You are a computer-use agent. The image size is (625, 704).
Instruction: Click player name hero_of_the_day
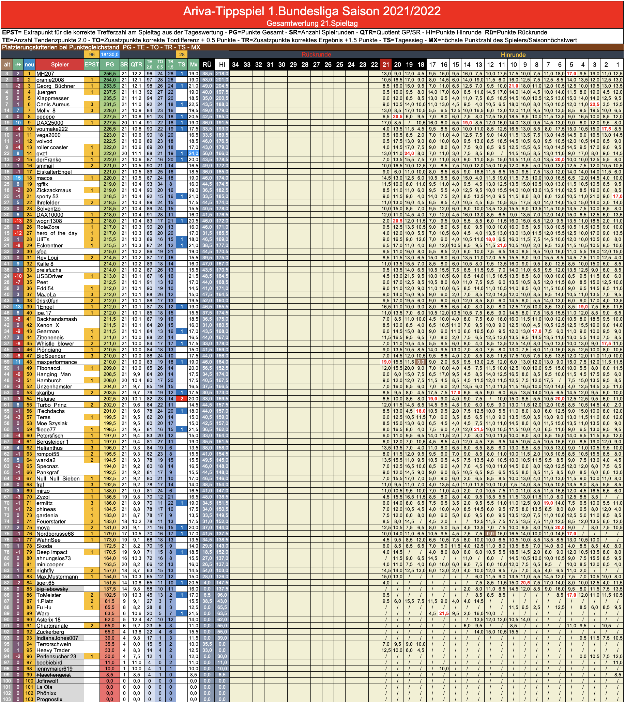tap(57, 233)
